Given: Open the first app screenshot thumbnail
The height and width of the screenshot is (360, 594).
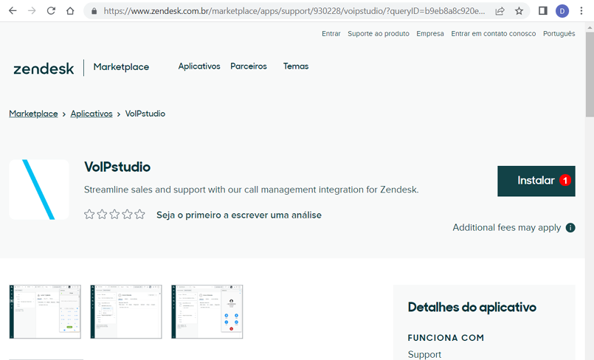Looking at the screenshot, I should coord(45,311).
